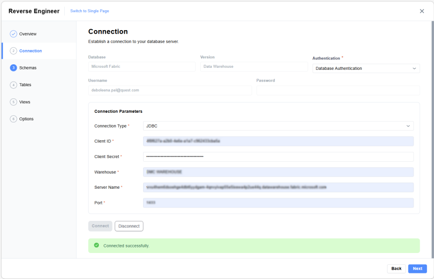Click the Overview step checkmark icon

click(x=13, y=34)
